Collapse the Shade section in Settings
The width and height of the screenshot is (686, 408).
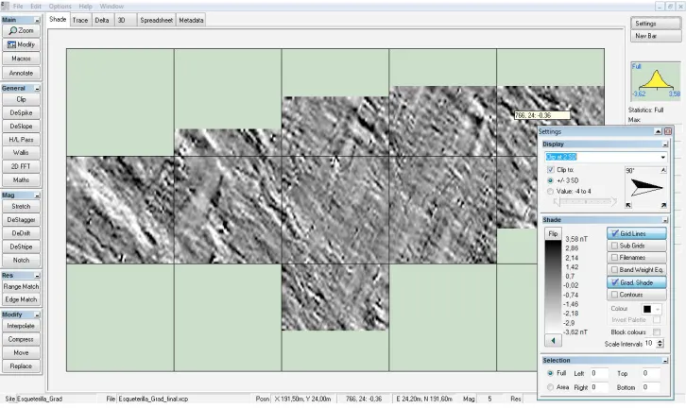coord(665,220)
